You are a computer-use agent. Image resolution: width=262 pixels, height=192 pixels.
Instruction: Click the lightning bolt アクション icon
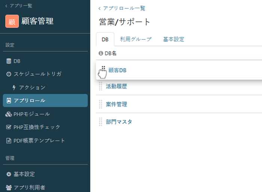point(14,87)
